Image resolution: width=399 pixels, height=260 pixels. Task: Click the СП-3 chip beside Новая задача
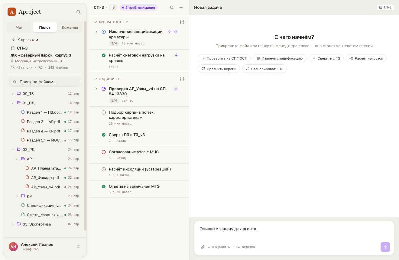[385, 8]
